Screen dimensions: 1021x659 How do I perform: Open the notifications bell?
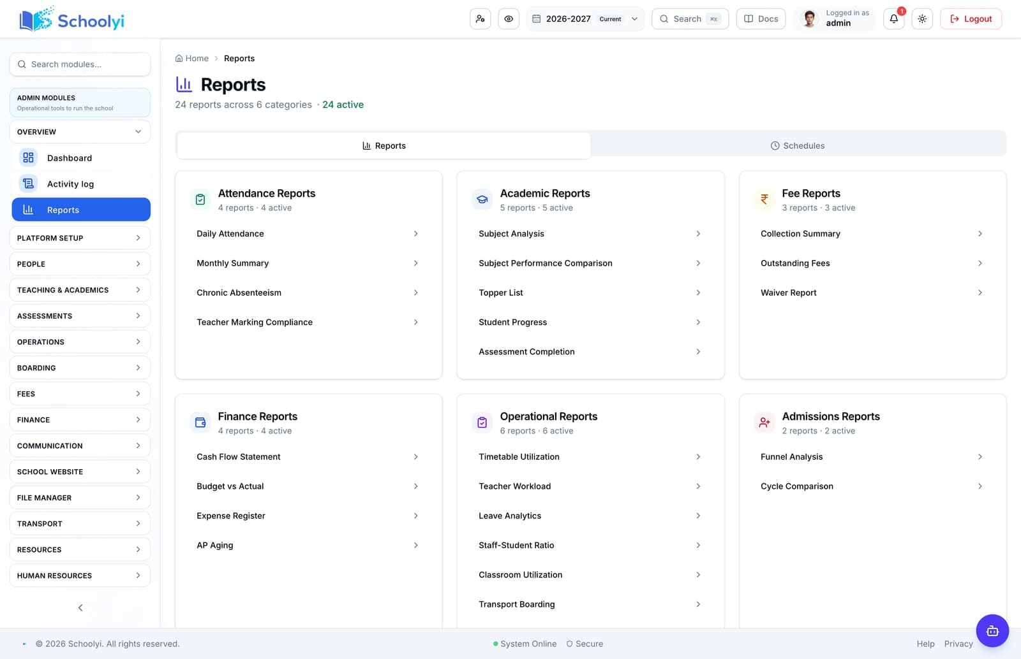[894, 19]
